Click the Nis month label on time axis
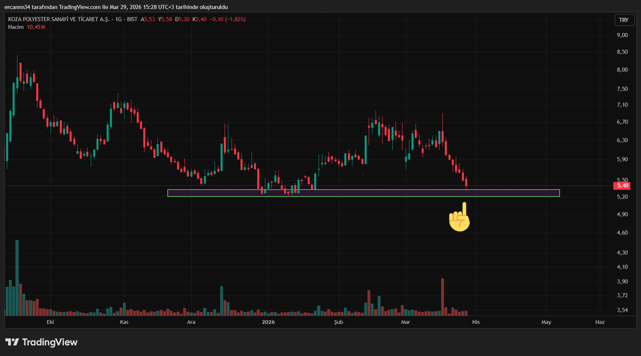Screen dimensions: 641x356 click(475, 322)
